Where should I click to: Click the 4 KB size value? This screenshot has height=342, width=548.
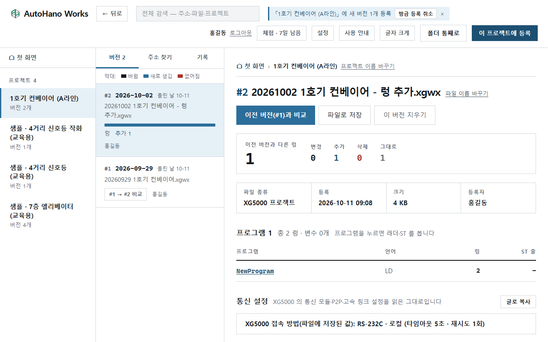[x=400, y=203]
